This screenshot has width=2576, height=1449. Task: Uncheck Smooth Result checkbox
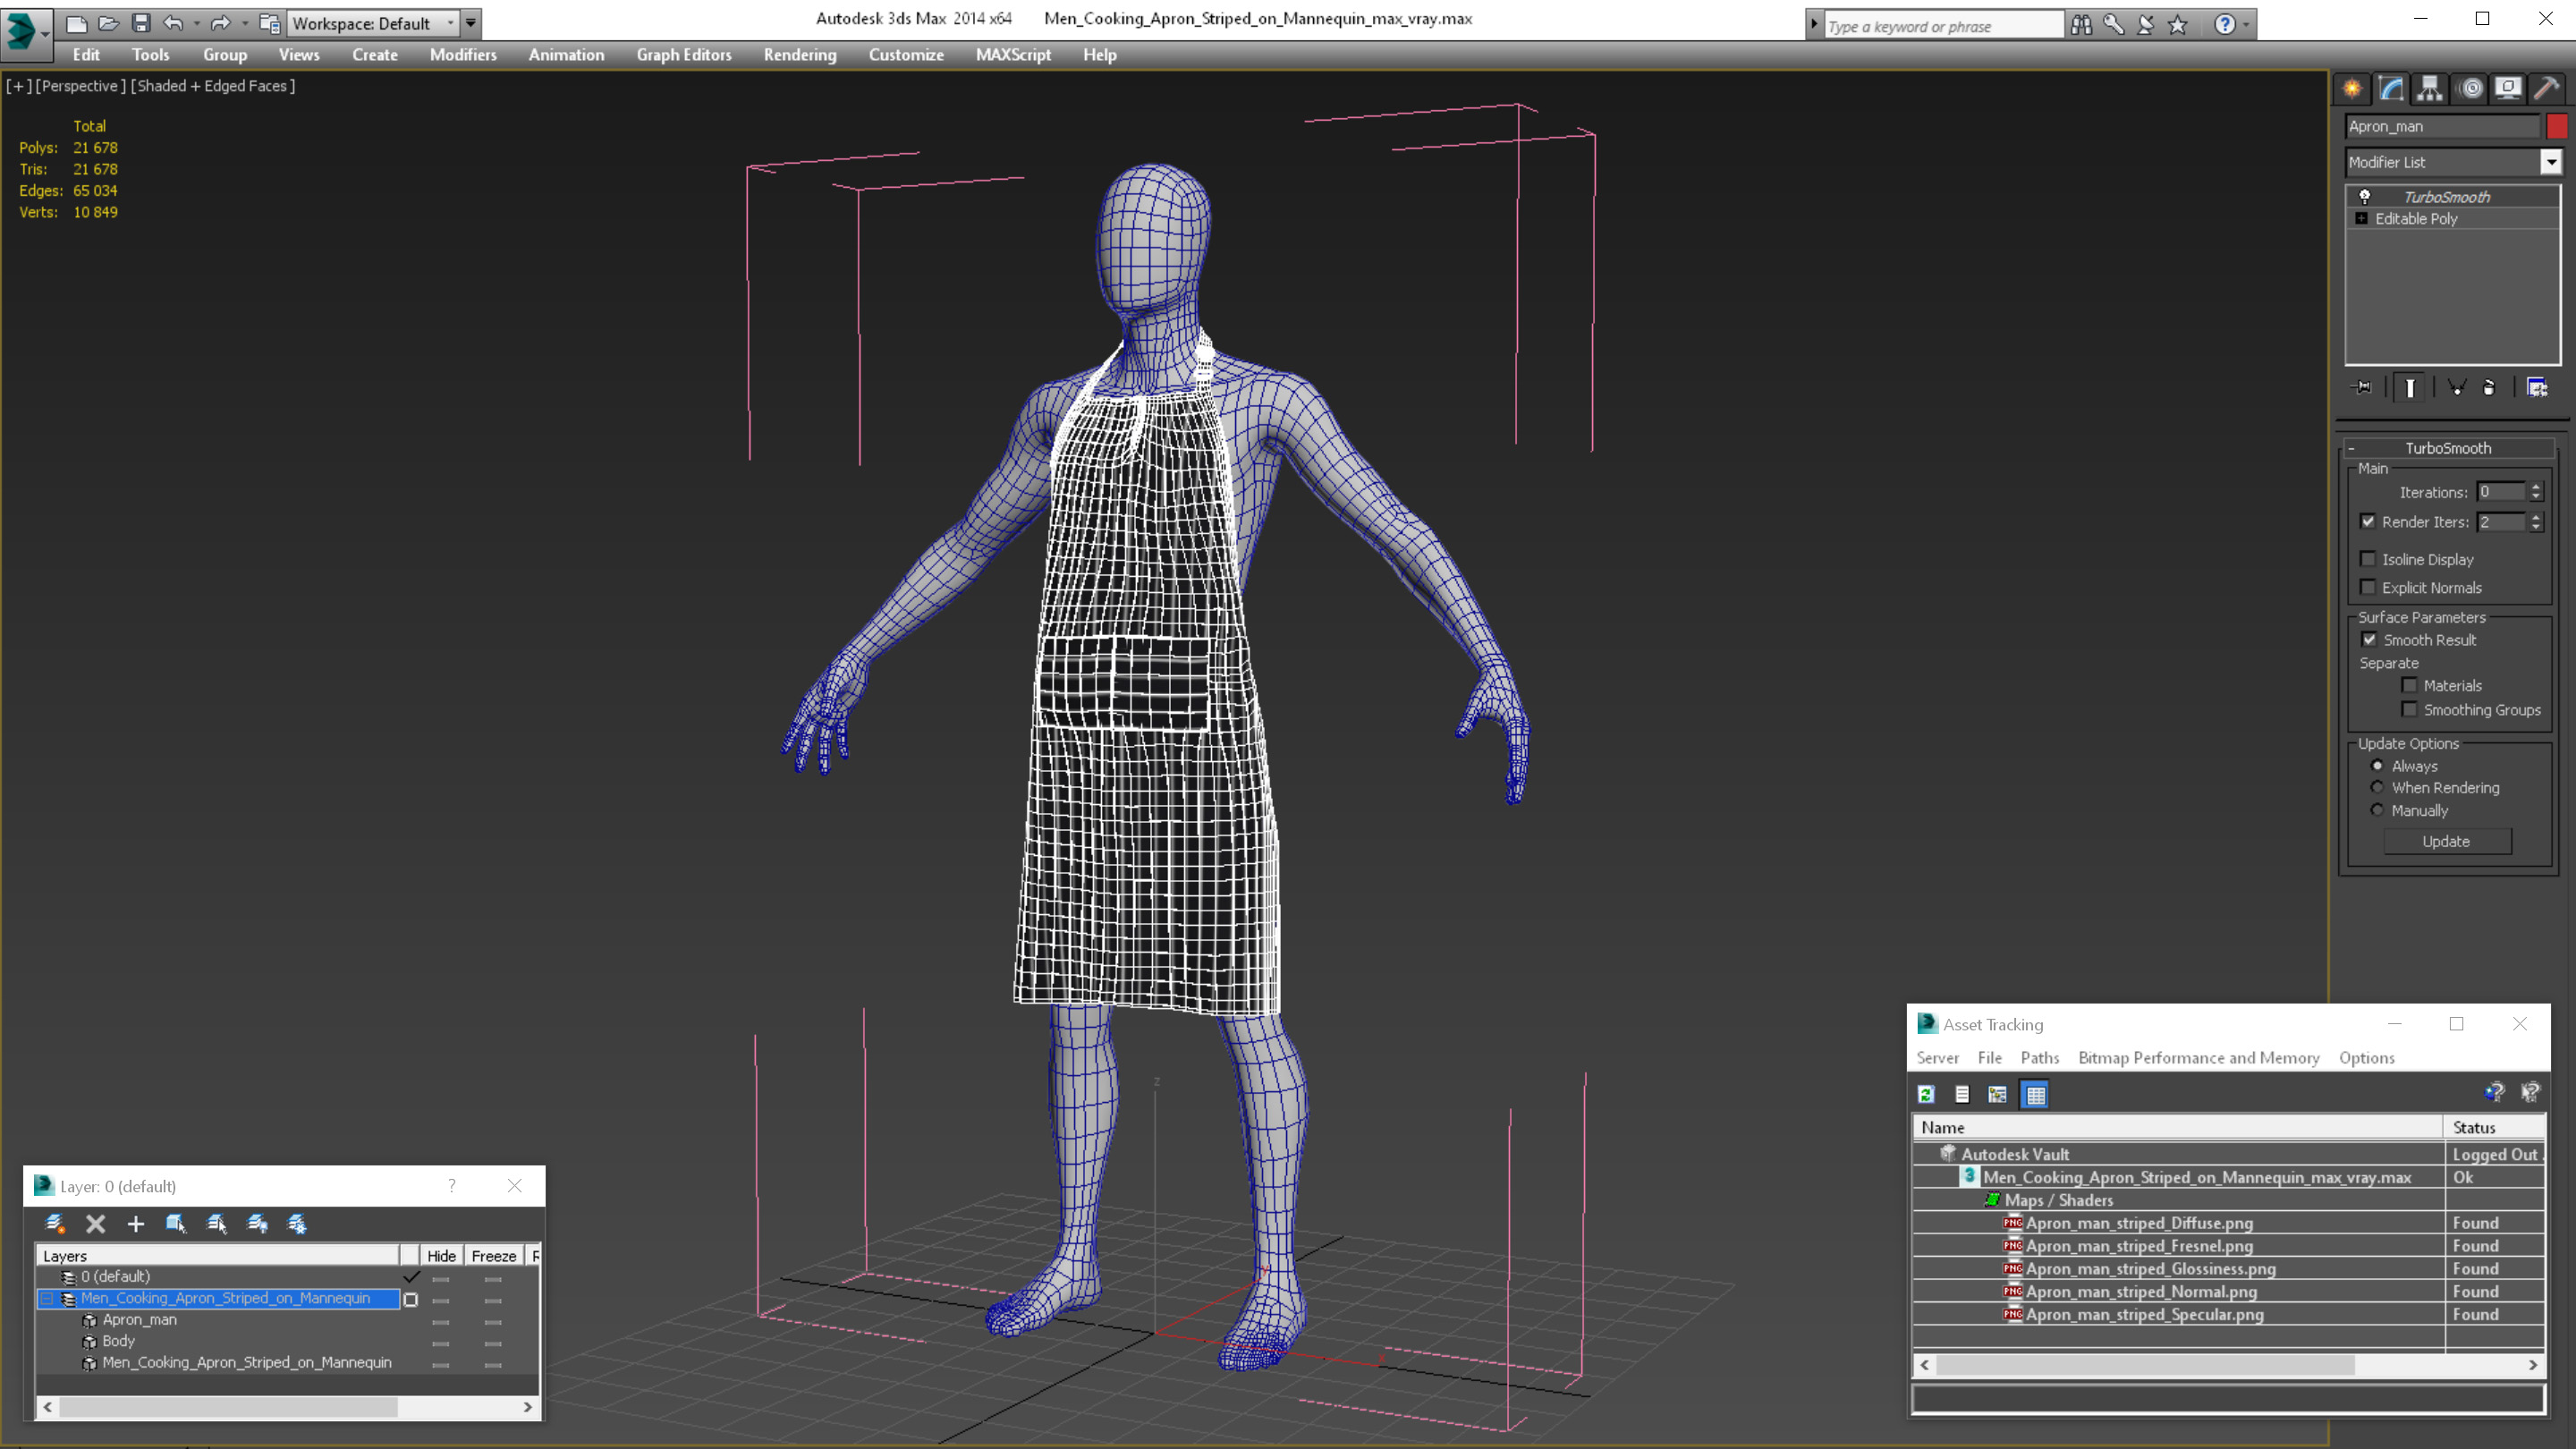click(x=2368, y=639)
